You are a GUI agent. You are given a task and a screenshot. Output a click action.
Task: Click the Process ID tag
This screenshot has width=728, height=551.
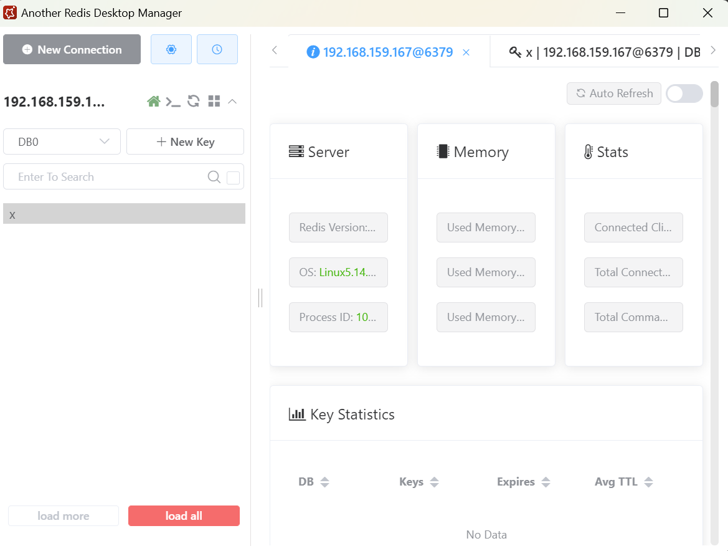338,317
